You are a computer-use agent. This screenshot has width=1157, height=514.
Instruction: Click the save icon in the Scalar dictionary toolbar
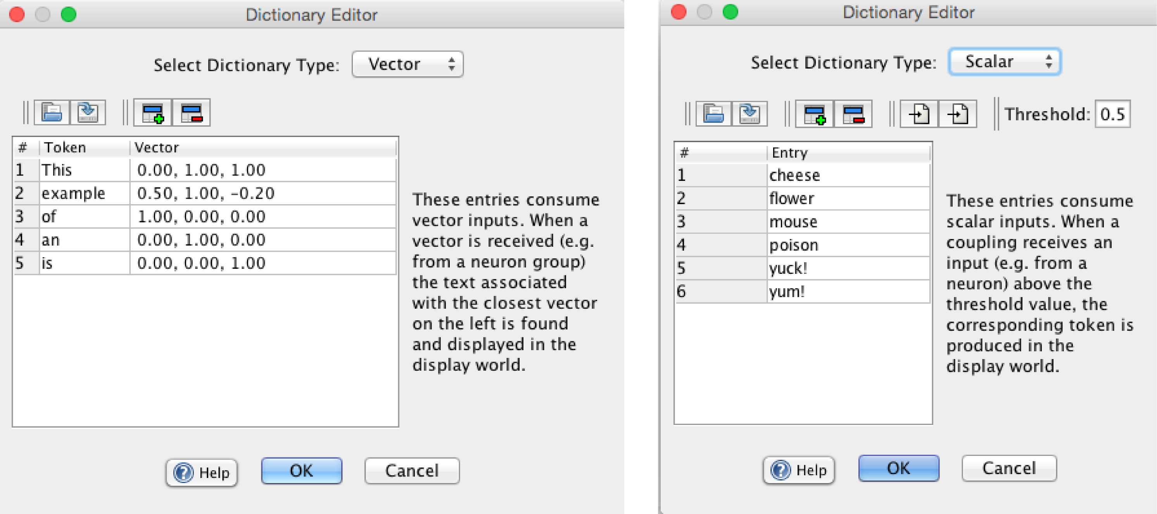[x=749, y=114]
